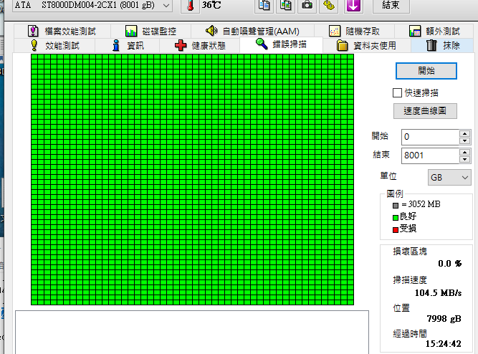
Task: Focus the 開始 start value field
Action: coord(430,137)
